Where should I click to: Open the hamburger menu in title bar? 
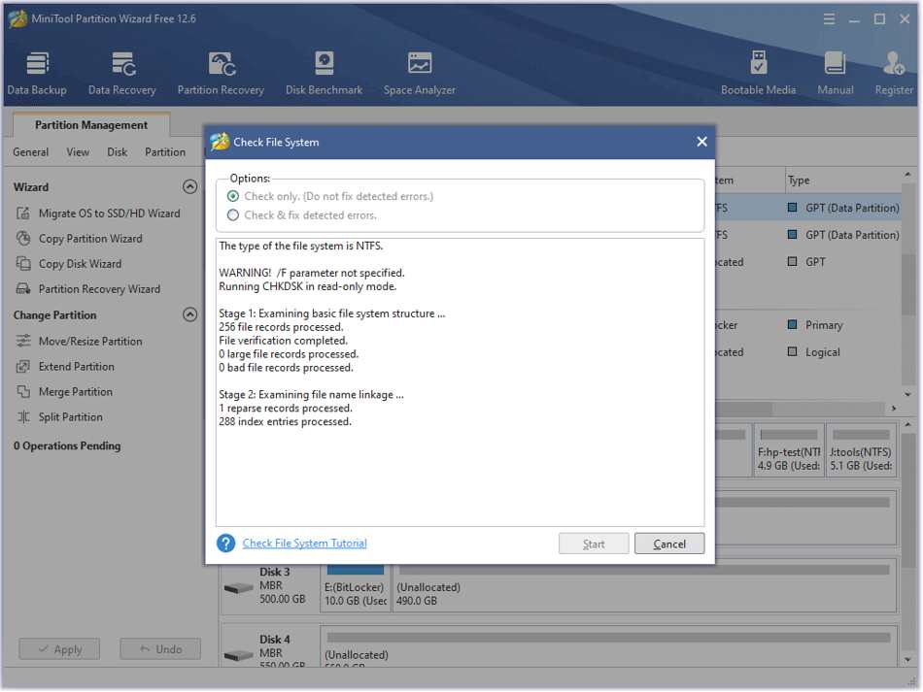[829, 19]
